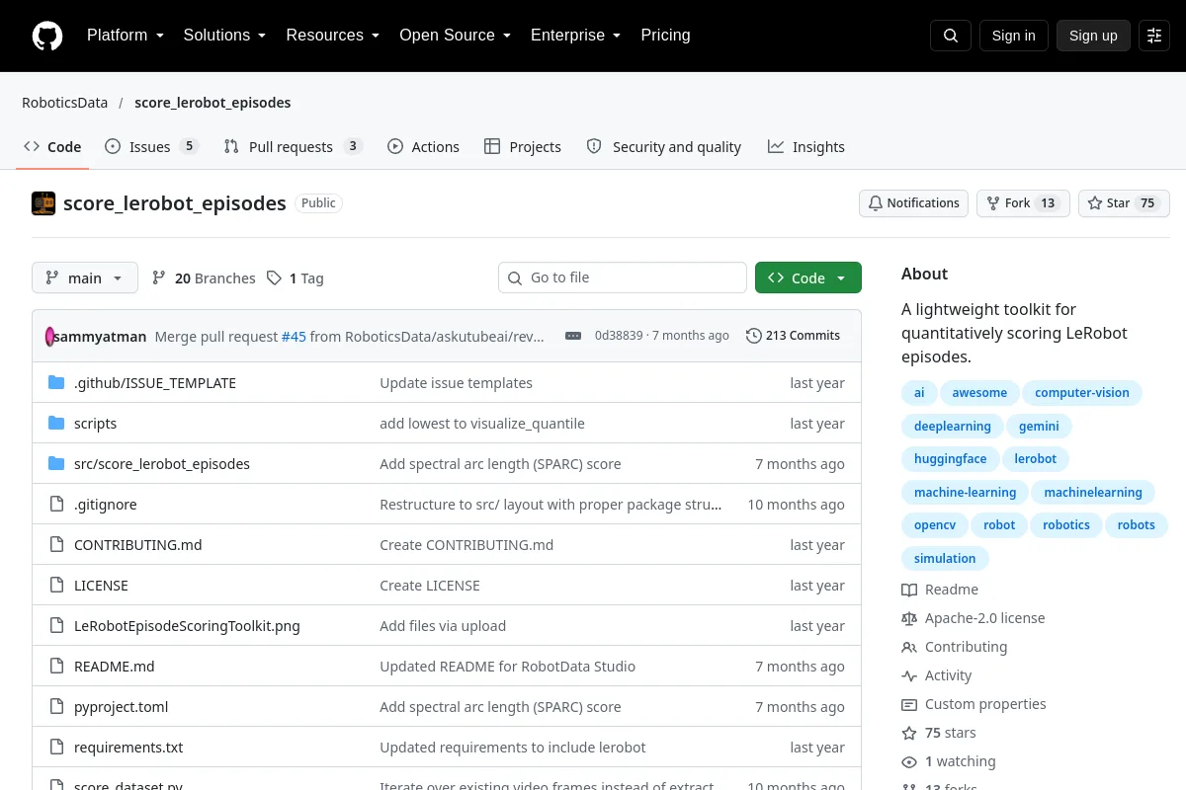Focus the Go to file search field
1186x790 pixels.
point(623,278)
